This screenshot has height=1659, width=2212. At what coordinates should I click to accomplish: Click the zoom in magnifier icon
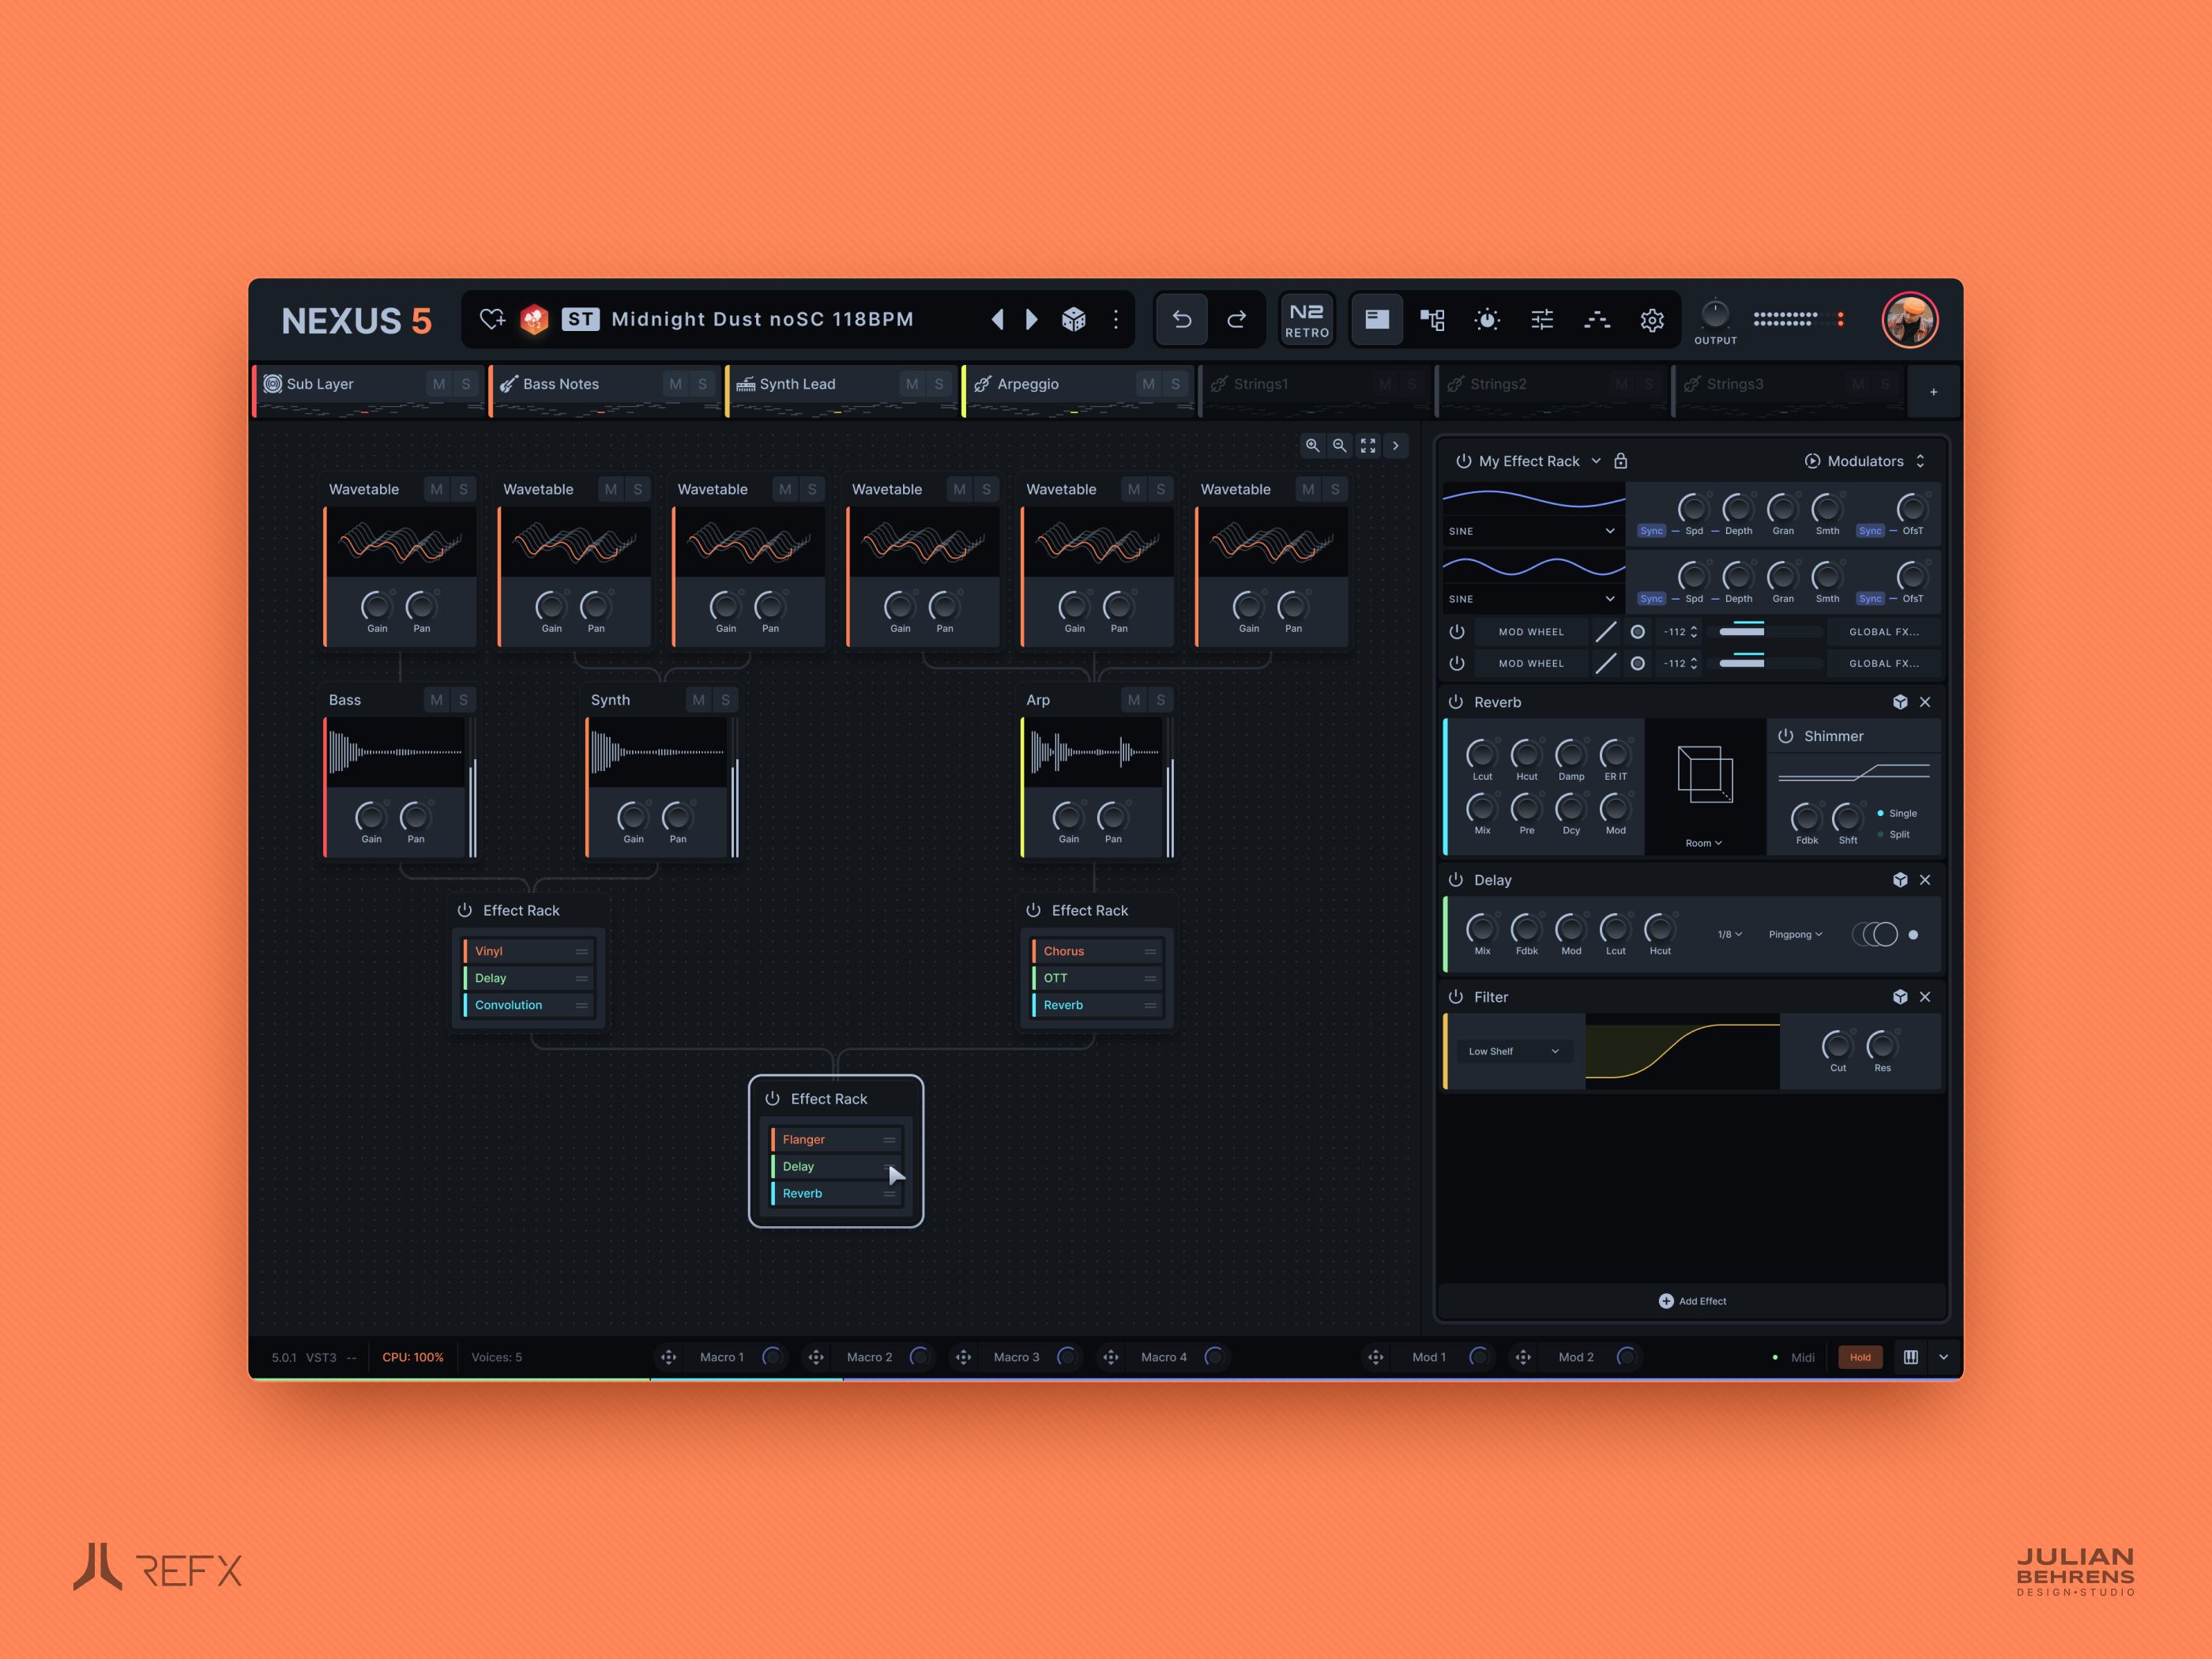coord(1312,446)
